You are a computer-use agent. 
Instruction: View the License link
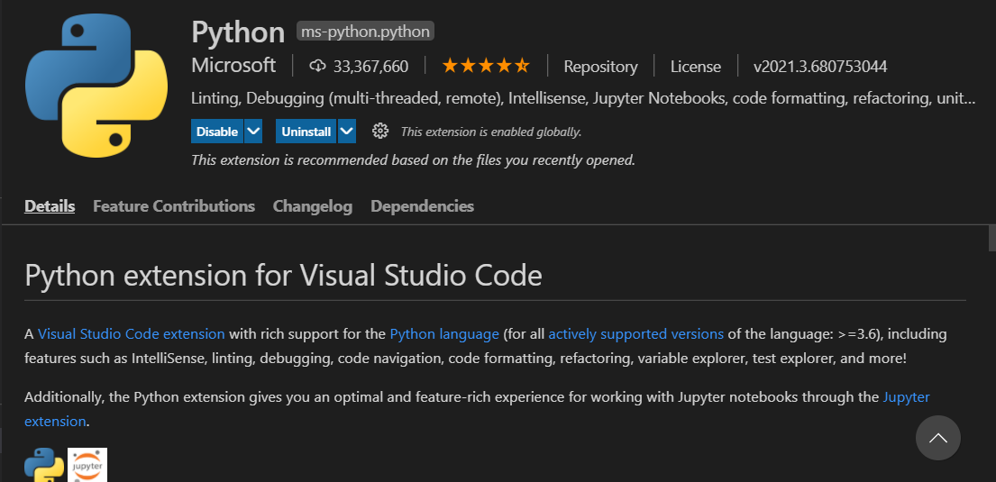pyautogui.click(x=695, y=67)
